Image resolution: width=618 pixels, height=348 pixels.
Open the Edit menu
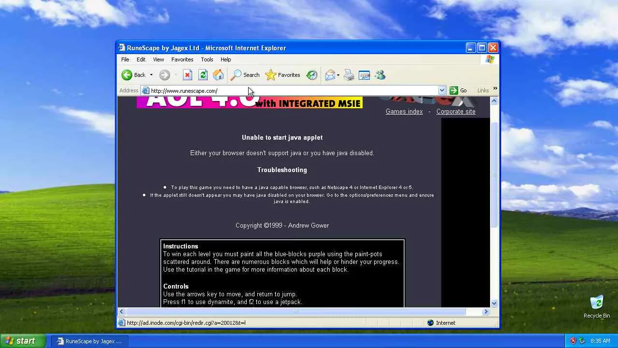pos(141,59)
